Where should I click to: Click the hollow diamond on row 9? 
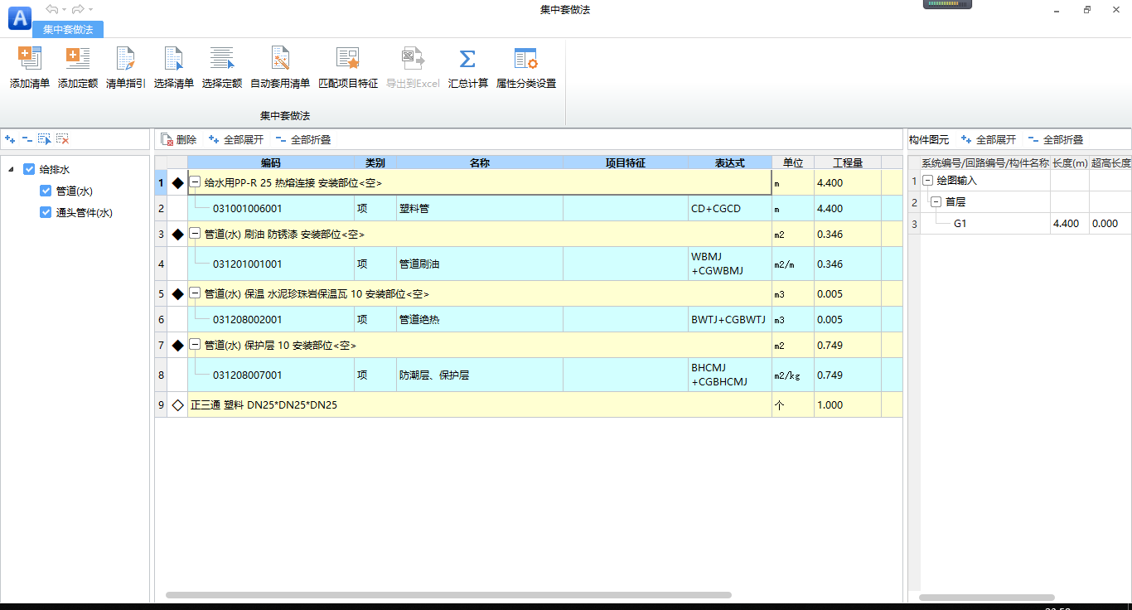click(177, 405)
